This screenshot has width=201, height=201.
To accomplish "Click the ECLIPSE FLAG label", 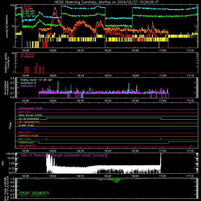I will click(27, 129).
